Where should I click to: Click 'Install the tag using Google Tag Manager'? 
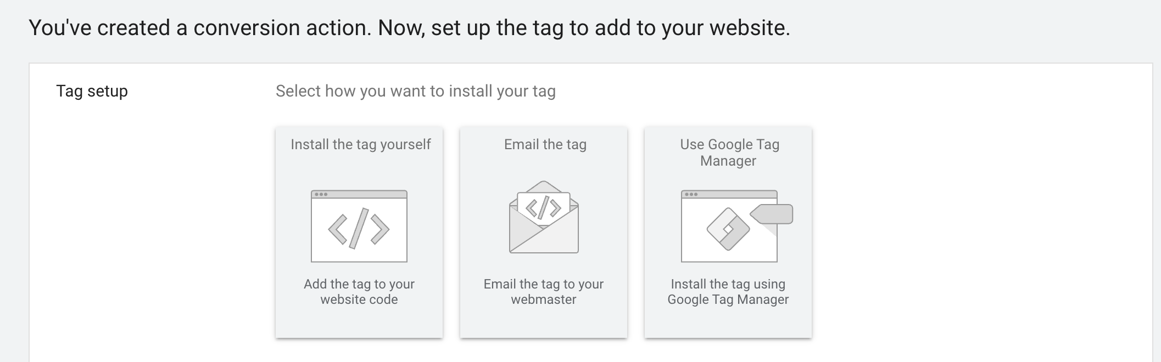coord(728,291)
